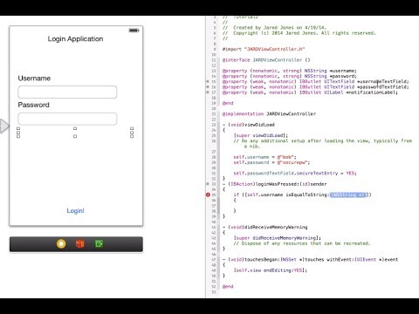This screenshot has height=314, width=419.
Task: Click outlet connection circle beside notificationLabel property
Action: point(208,92)
